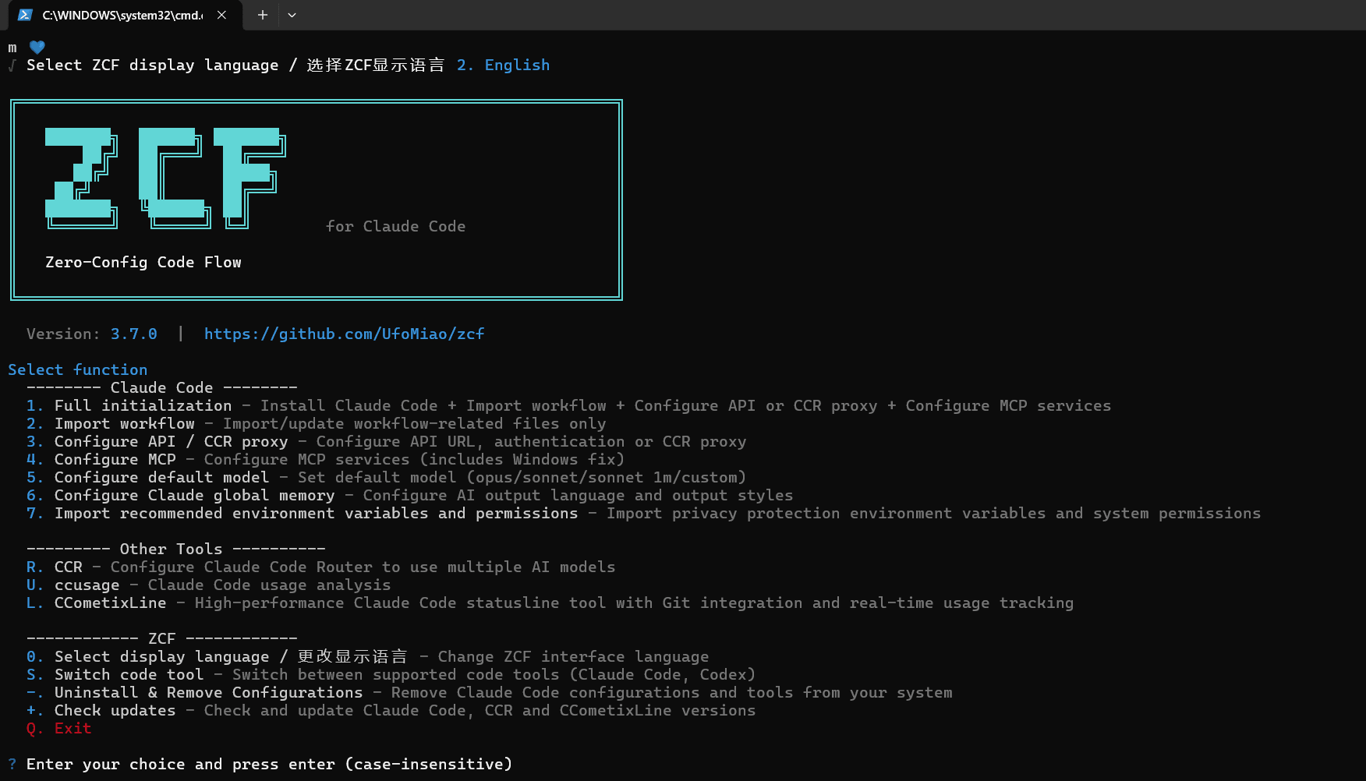Open the github.com/UfoMiao/zcf link
Screen dimensions: 1366x781
tap(344, 334)
